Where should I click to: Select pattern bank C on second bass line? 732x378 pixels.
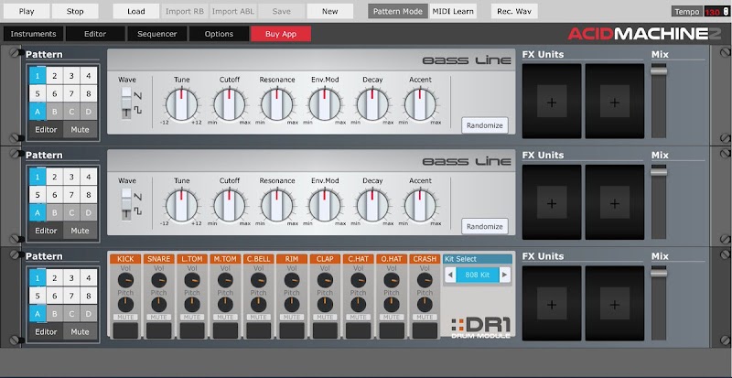pyautogui.click(x=71, y=212)
